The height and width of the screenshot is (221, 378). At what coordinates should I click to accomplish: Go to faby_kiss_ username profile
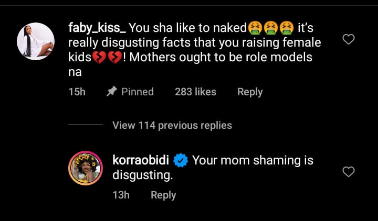97,27
